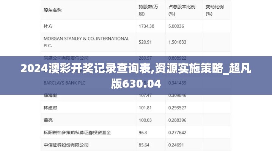Click shareholder name 杜方
The height and width of the screenshot is (151, 272).
click(47, 26)
